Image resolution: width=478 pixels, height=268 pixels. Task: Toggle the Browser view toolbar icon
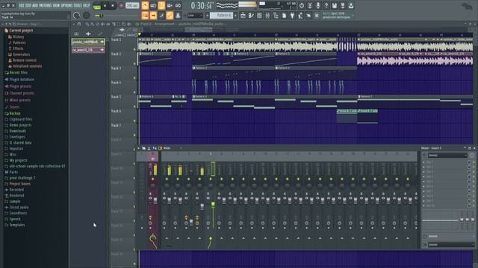click(x=276, y=16)
